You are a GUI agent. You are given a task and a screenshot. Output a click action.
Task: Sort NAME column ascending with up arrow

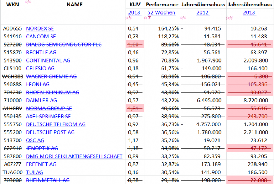[26, 2]
